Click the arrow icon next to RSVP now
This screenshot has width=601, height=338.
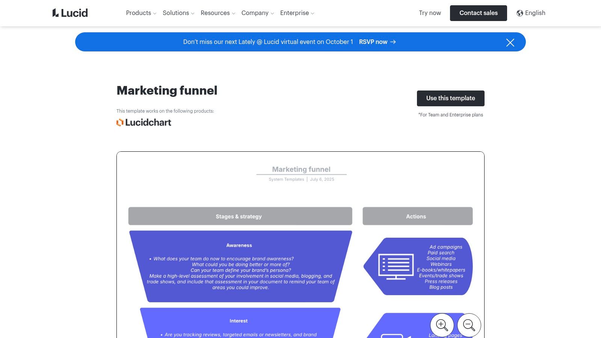392,42
